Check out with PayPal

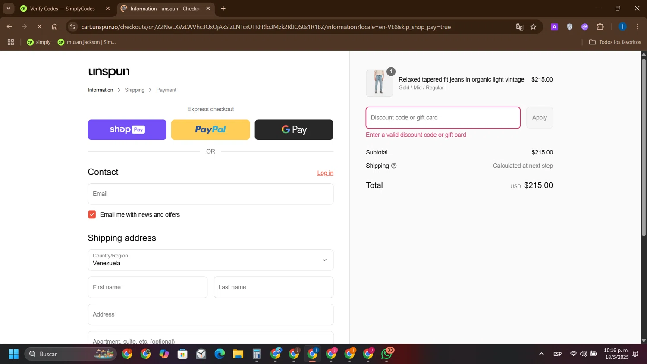click(x=210, y=130)
